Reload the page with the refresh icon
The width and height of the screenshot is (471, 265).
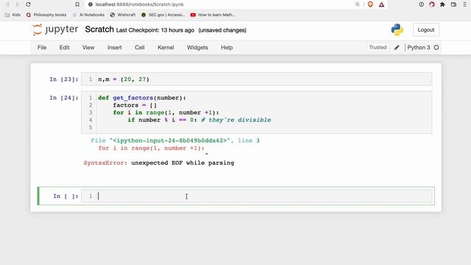point(28,4)
